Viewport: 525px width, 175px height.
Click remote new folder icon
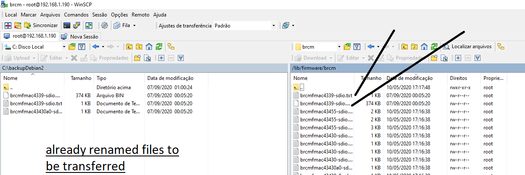434,58
